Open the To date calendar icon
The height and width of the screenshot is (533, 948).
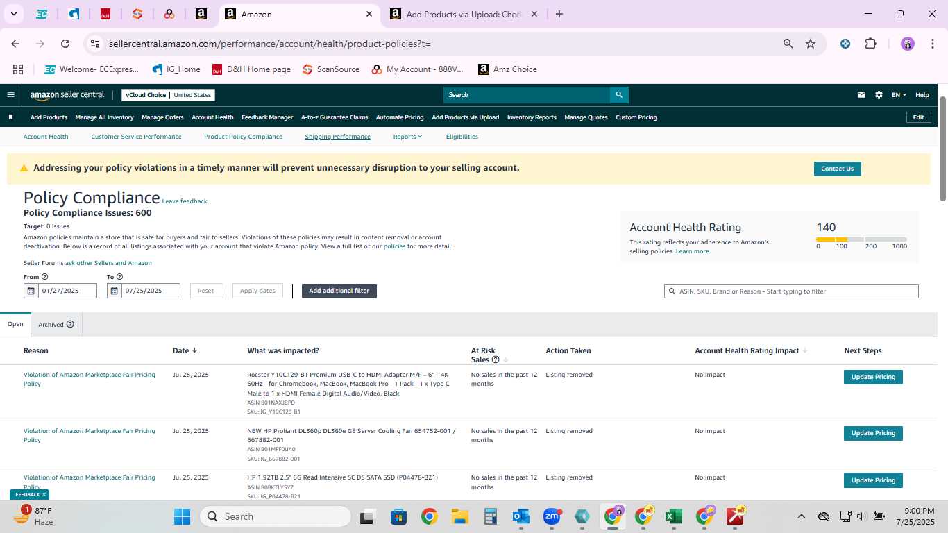114,291
